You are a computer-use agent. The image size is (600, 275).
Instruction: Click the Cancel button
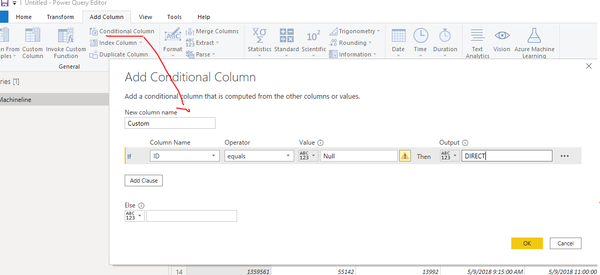565,243
